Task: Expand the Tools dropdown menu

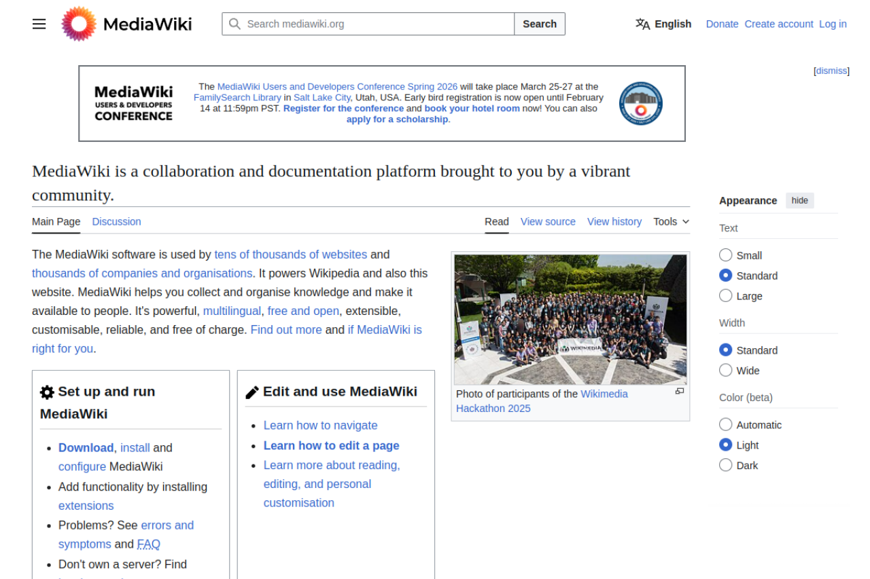Action: click(670, 221)
